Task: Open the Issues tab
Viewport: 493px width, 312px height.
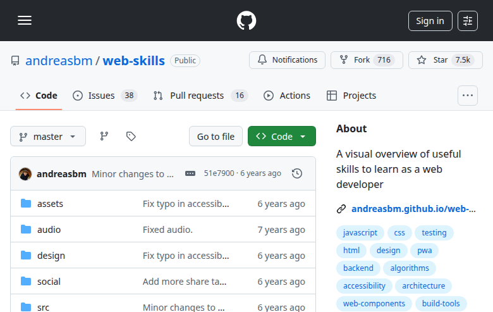Action: pos(105,96)
